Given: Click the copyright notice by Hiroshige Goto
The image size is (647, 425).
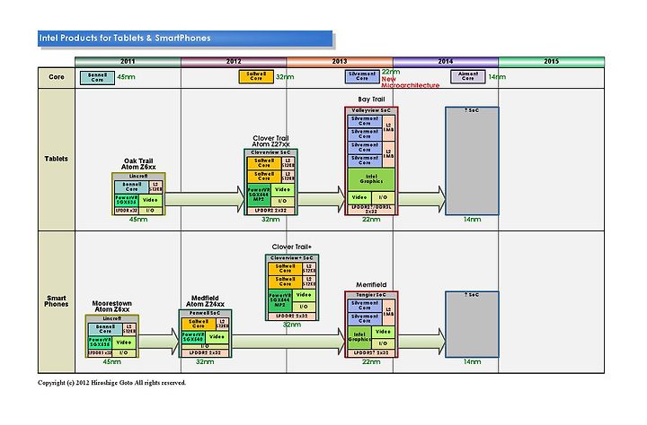Looking at the screenshot, I should (x=111, y=383).
